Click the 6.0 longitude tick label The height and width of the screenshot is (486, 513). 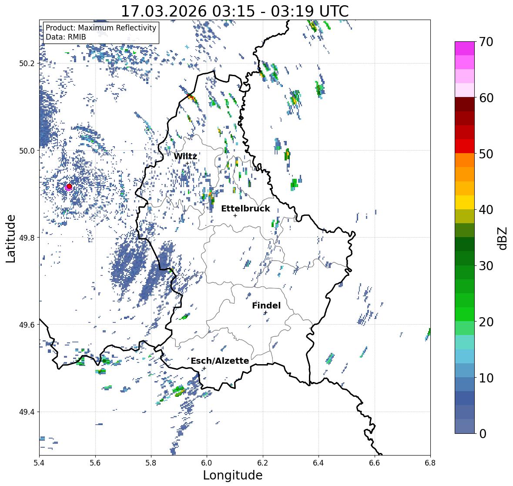(207, 463)
